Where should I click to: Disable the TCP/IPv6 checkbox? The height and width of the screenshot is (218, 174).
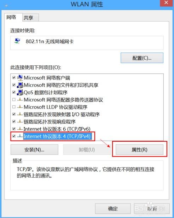[14, 129]
